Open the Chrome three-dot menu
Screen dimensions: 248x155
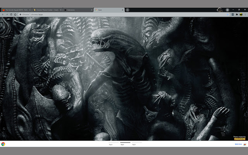click(245, 14)
